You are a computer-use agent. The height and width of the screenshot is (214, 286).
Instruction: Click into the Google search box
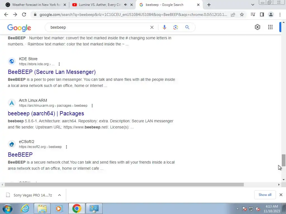coord(99,27)
